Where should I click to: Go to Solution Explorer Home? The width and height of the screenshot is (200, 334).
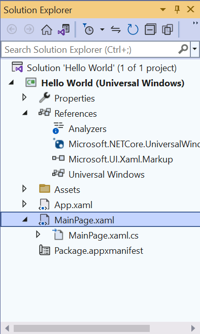tap(47, 29)
